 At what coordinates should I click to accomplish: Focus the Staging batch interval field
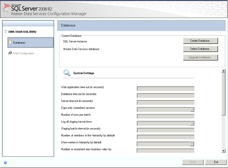(166, 130)
